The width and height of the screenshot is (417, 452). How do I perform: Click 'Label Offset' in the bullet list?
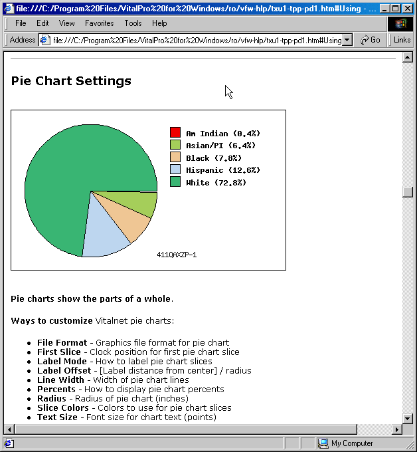click(x=64, y=370)
